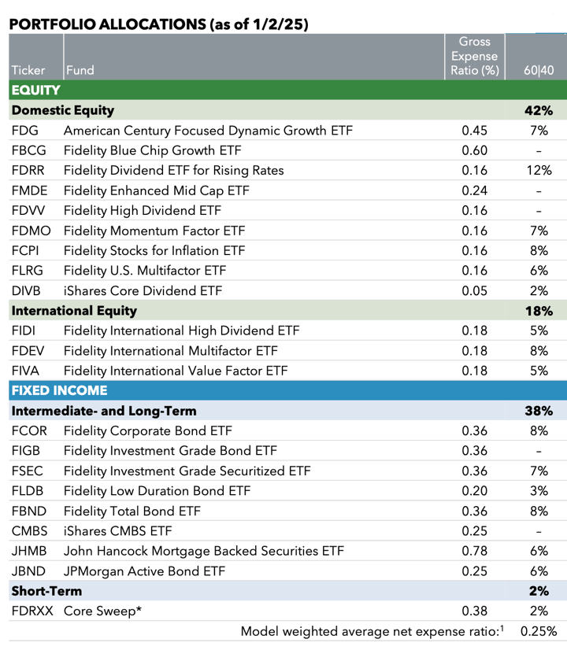The image size is (567, 650).
Task: Click the 60|40 column header
Action: (x=538, y=70)
